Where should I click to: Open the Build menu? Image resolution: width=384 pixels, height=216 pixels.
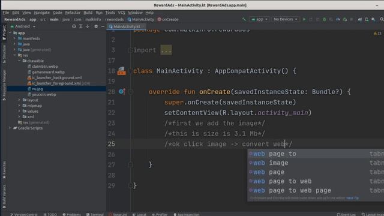[x=88, y=13]
